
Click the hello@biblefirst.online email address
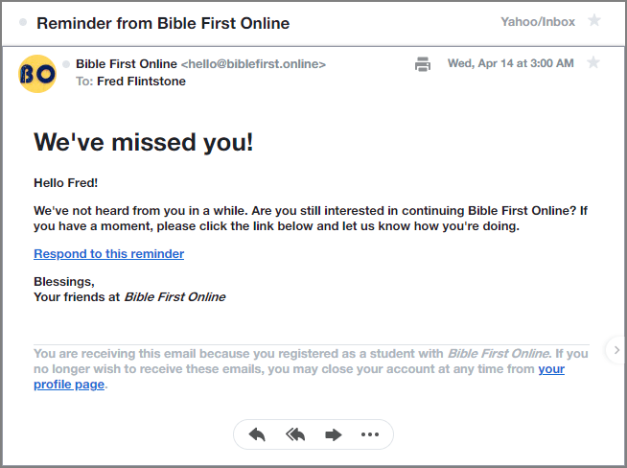point(253,64)
